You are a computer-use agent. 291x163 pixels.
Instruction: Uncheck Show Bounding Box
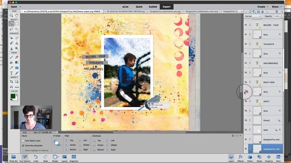tap(23, 146)
